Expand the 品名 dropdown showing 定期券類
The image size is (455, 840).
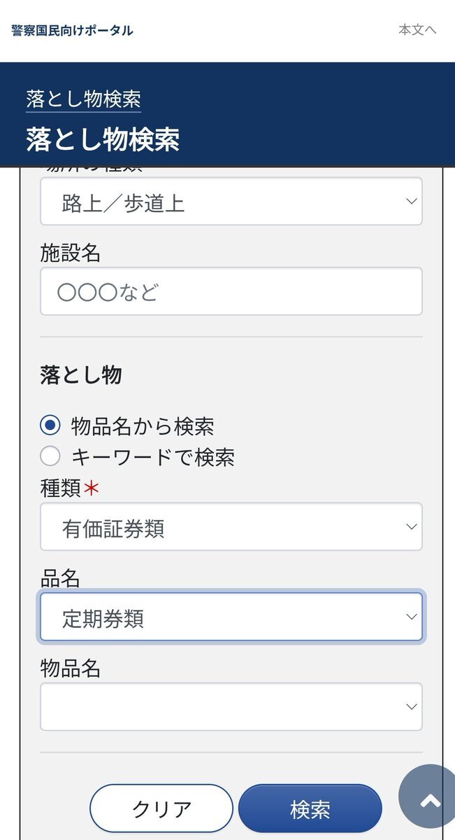[x=231, y=617]
